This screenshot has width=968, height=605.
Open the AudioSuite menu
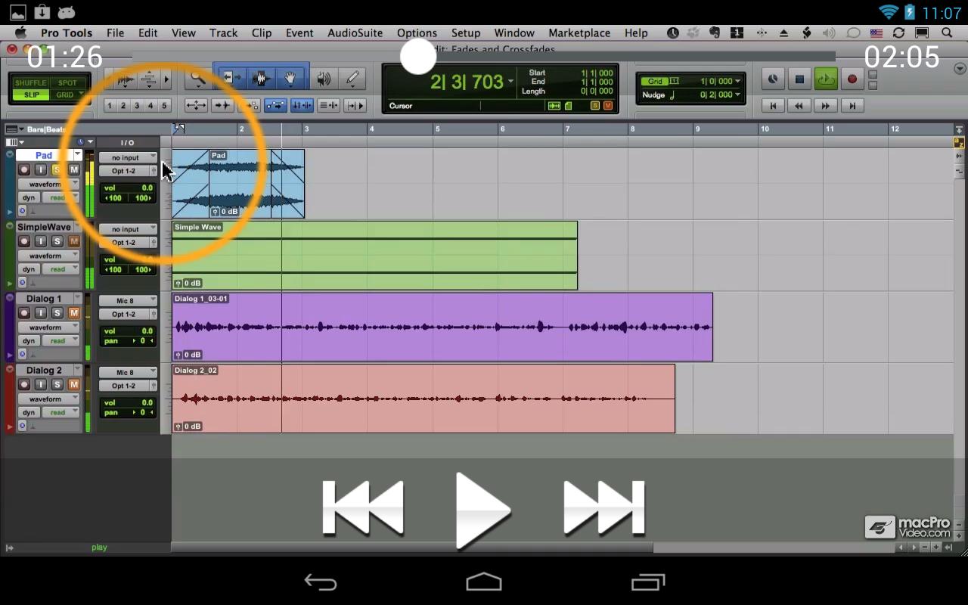point(355,33)
